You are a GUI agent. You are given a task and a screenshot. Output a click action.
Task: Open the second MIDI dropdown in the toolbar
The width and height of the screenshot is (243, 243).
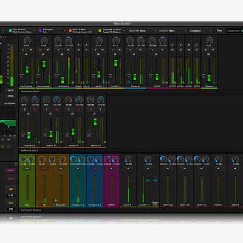[x=173, y=30]
